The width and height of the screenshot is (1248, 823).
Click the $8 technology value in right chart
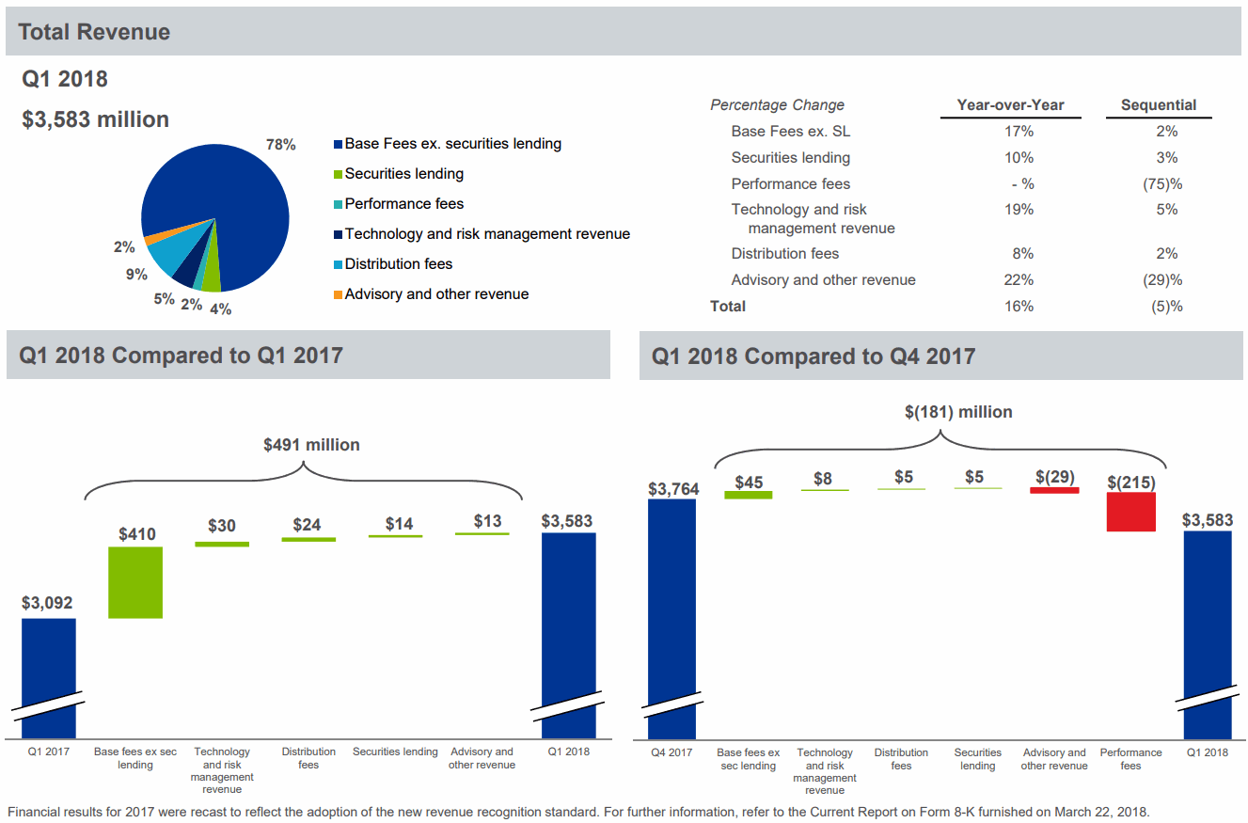tap(823, 479)
